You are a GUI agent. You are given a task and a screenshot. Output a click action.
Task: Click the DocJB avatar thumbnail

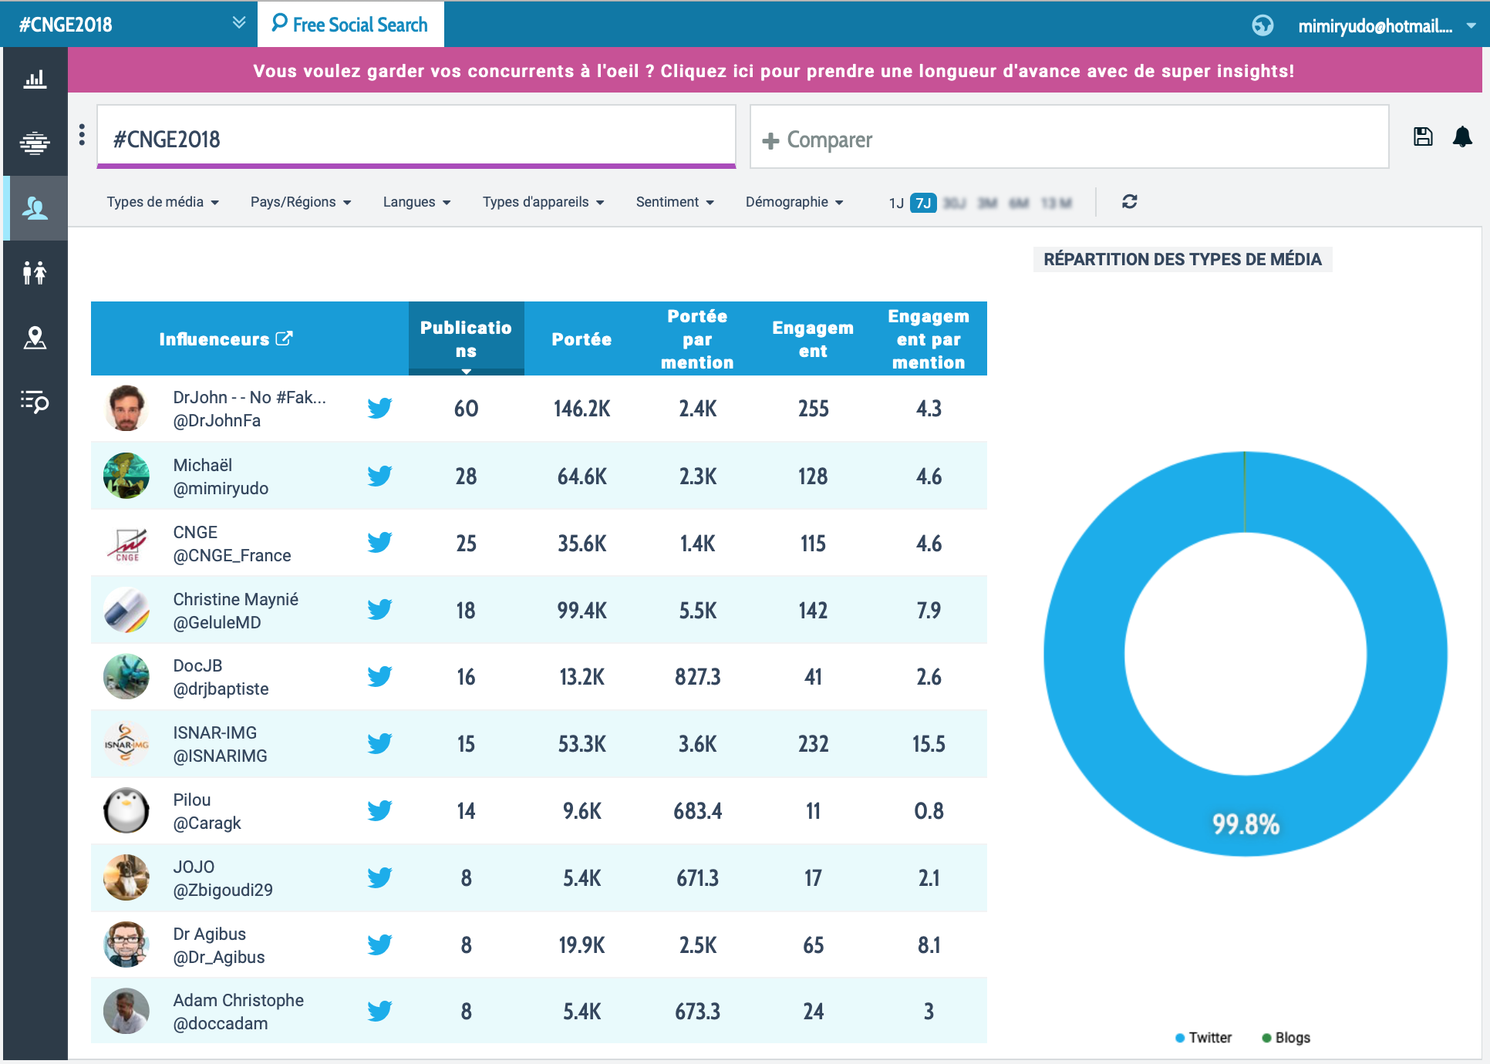(x=126, y=676)
